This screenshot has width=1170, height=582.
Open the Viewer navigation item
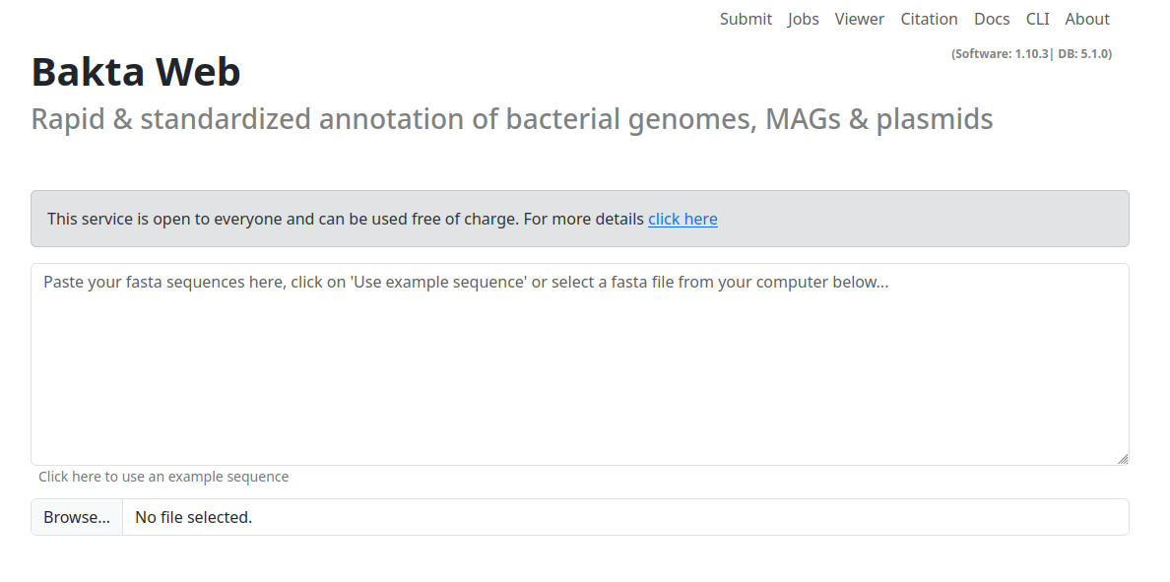click(859, 20)
